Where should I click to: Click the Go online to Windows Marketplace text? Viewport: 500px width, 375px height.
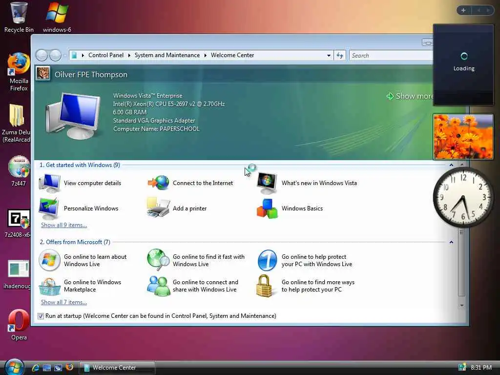(92, 286)
